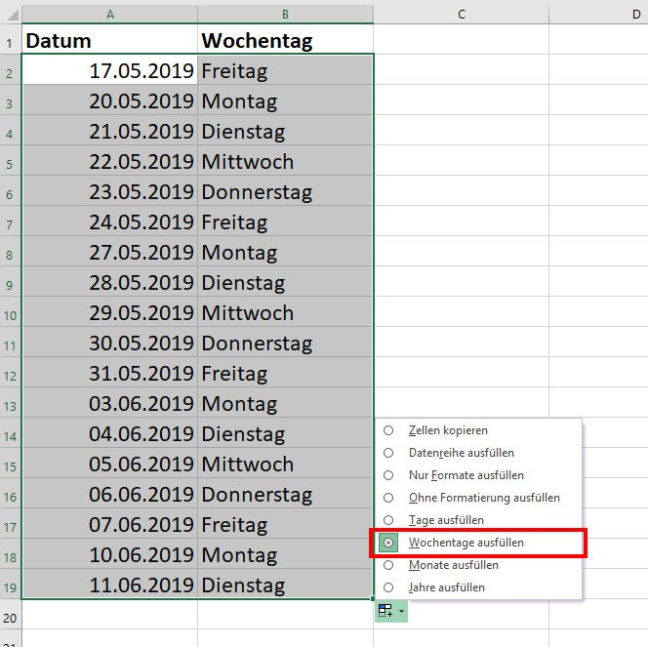
Task: Click 'Montag' cell in row 3
Action: click(x=286, y=100)
